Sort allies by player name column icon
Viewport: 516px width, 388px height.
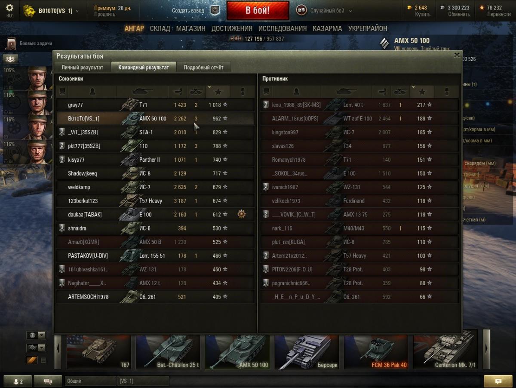click(x=92, y=91)
